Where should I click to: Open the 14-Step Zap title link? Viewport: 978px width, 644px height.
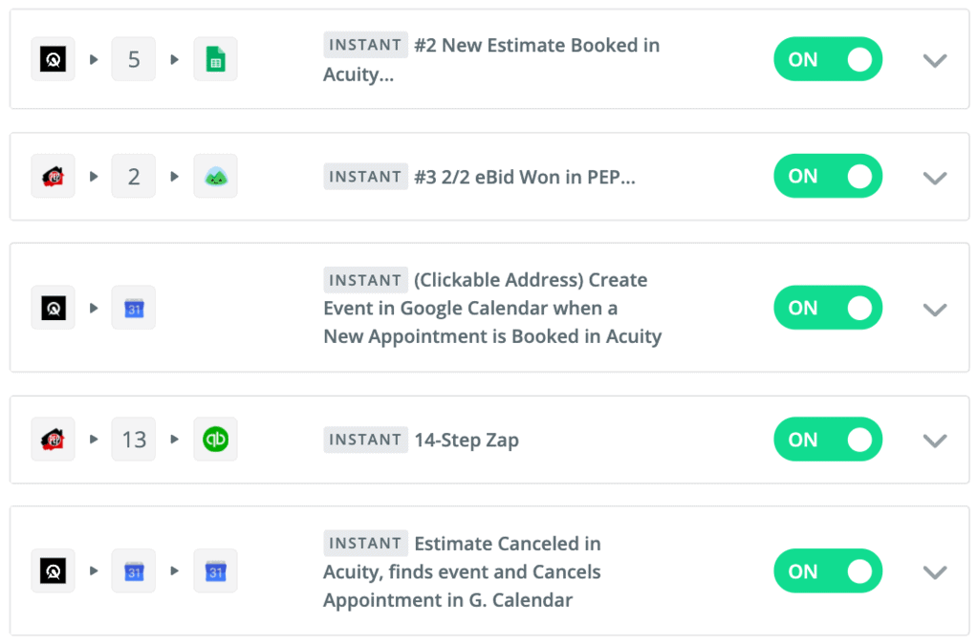coord(467,440)
